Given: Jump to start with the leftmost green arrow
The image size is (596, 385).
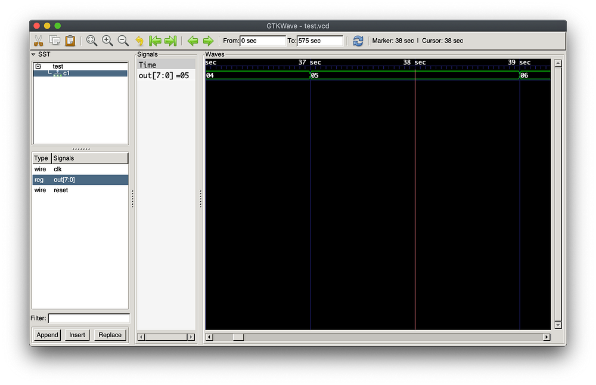Looking at the screenshot, I should 156,41.
